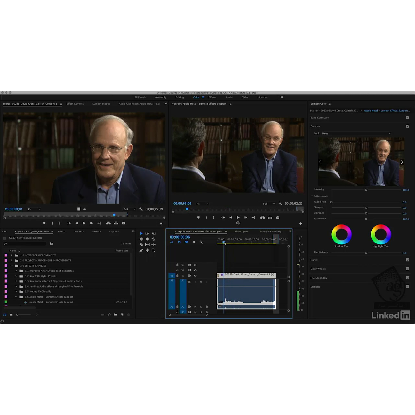Toggle V3 track output eye

(x=195, y=265)
